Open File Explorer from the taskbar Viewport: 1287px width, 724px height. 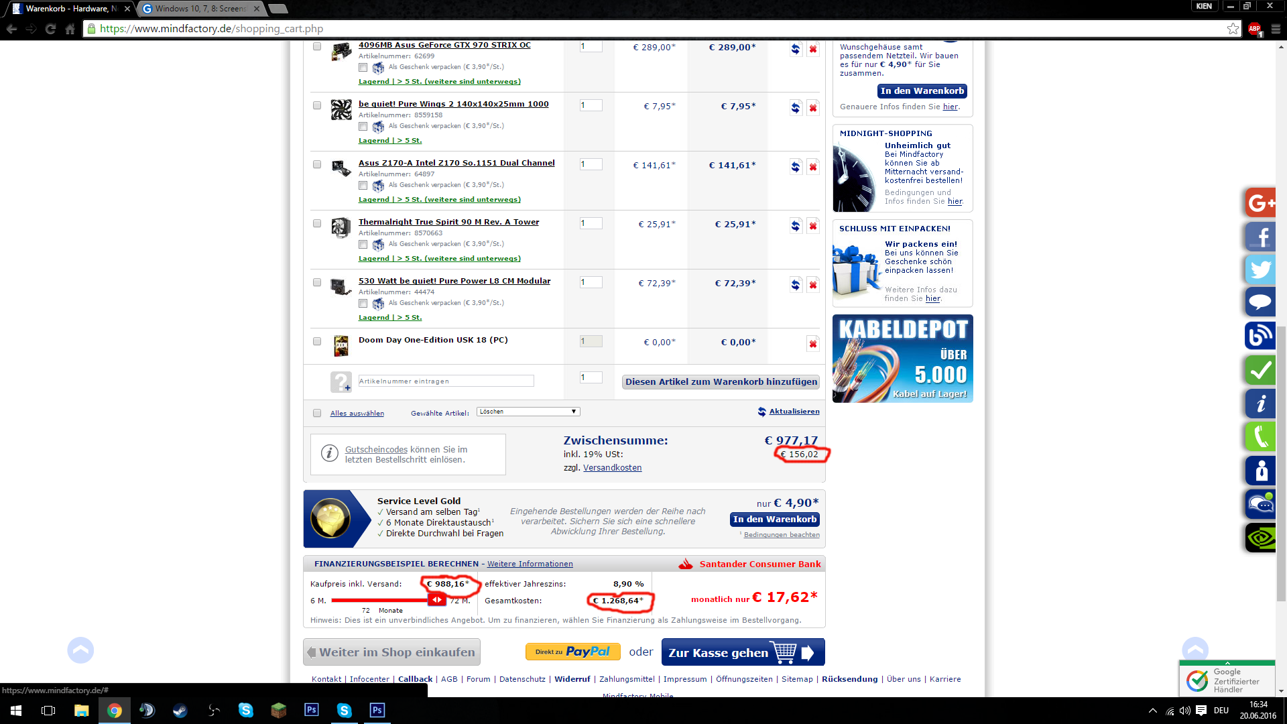click(x=81, y=711)
